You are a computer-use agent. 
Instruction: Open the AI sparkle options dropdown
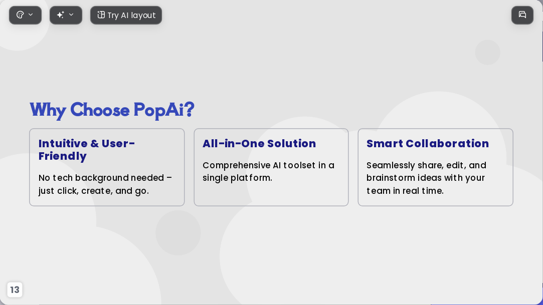[66, 15]
